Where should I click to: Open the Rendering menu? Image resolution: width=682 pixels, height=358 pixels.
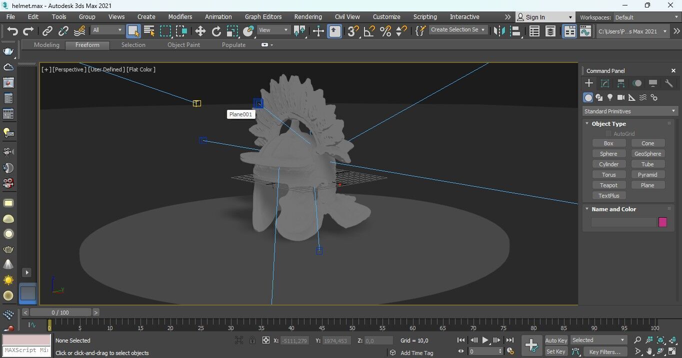(x=308, y=16)
